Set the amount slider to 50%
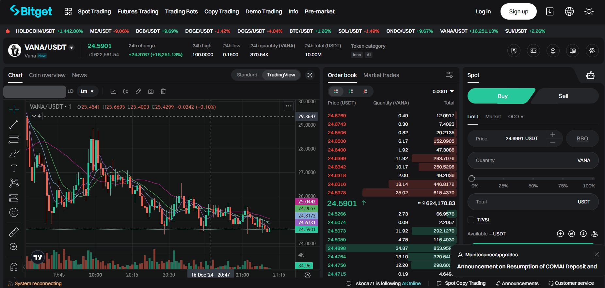605x288 pixels. pos(533,179)
